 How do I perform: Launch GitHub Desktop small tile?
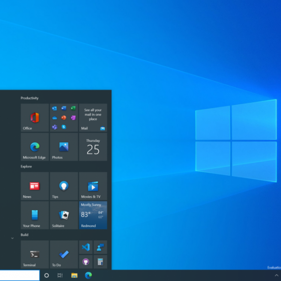point(86,262)
